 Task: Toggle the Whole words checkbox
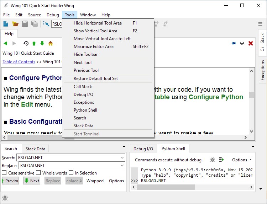pyautogui.click(x=38, y=173)
